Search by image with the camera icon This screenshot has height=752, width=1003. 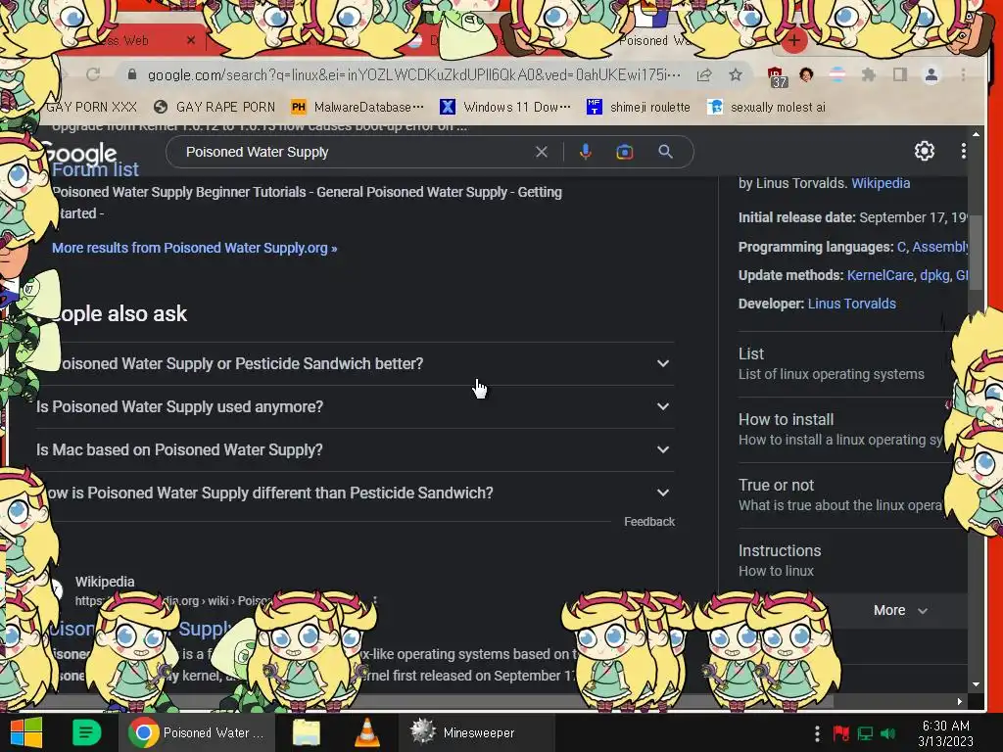(625, 152)
